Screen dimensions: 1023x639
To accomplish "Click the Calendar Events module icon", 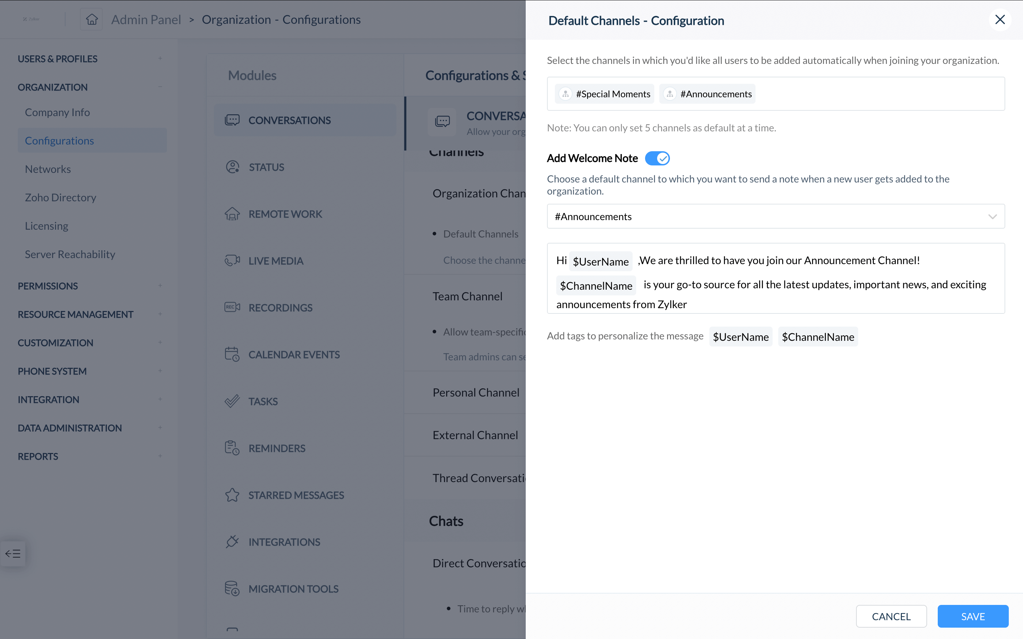I will pos(232,354).
